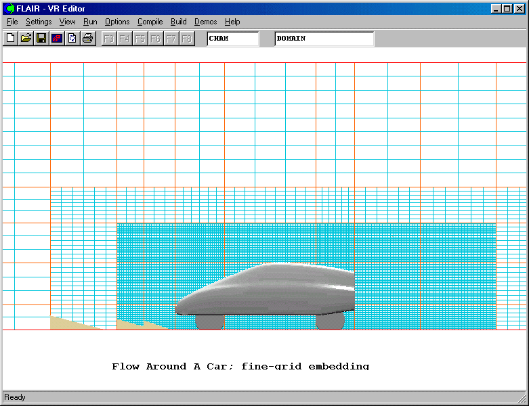This screenshot has height=406, width=529.
Task: Open the Compile menu
Action: coord(150,22)
